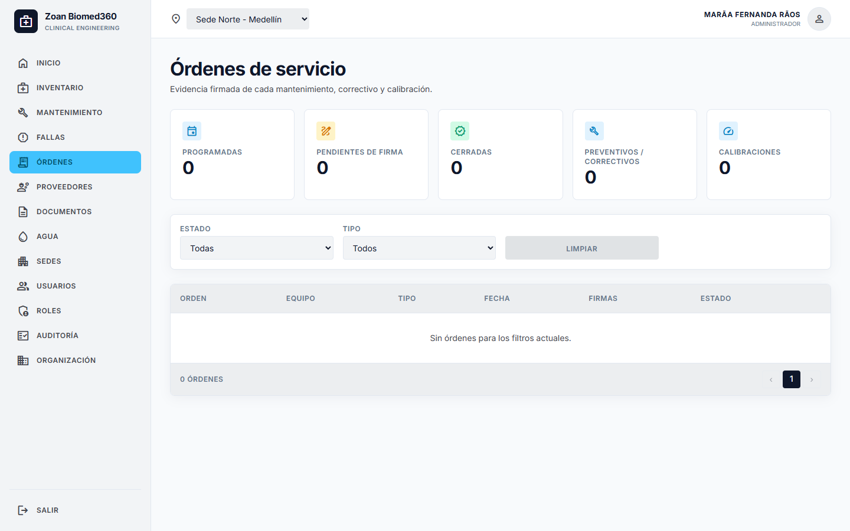Go to the previous page arrow

tap(771, 379)
